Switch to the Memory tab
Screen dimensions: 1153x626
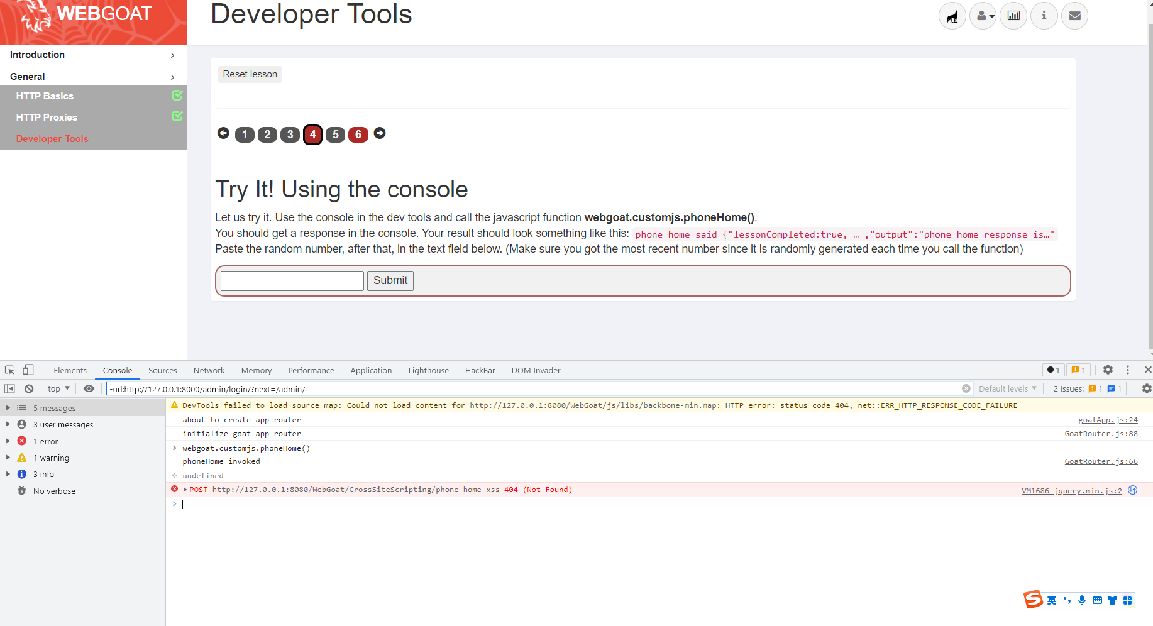coord(257,370)
